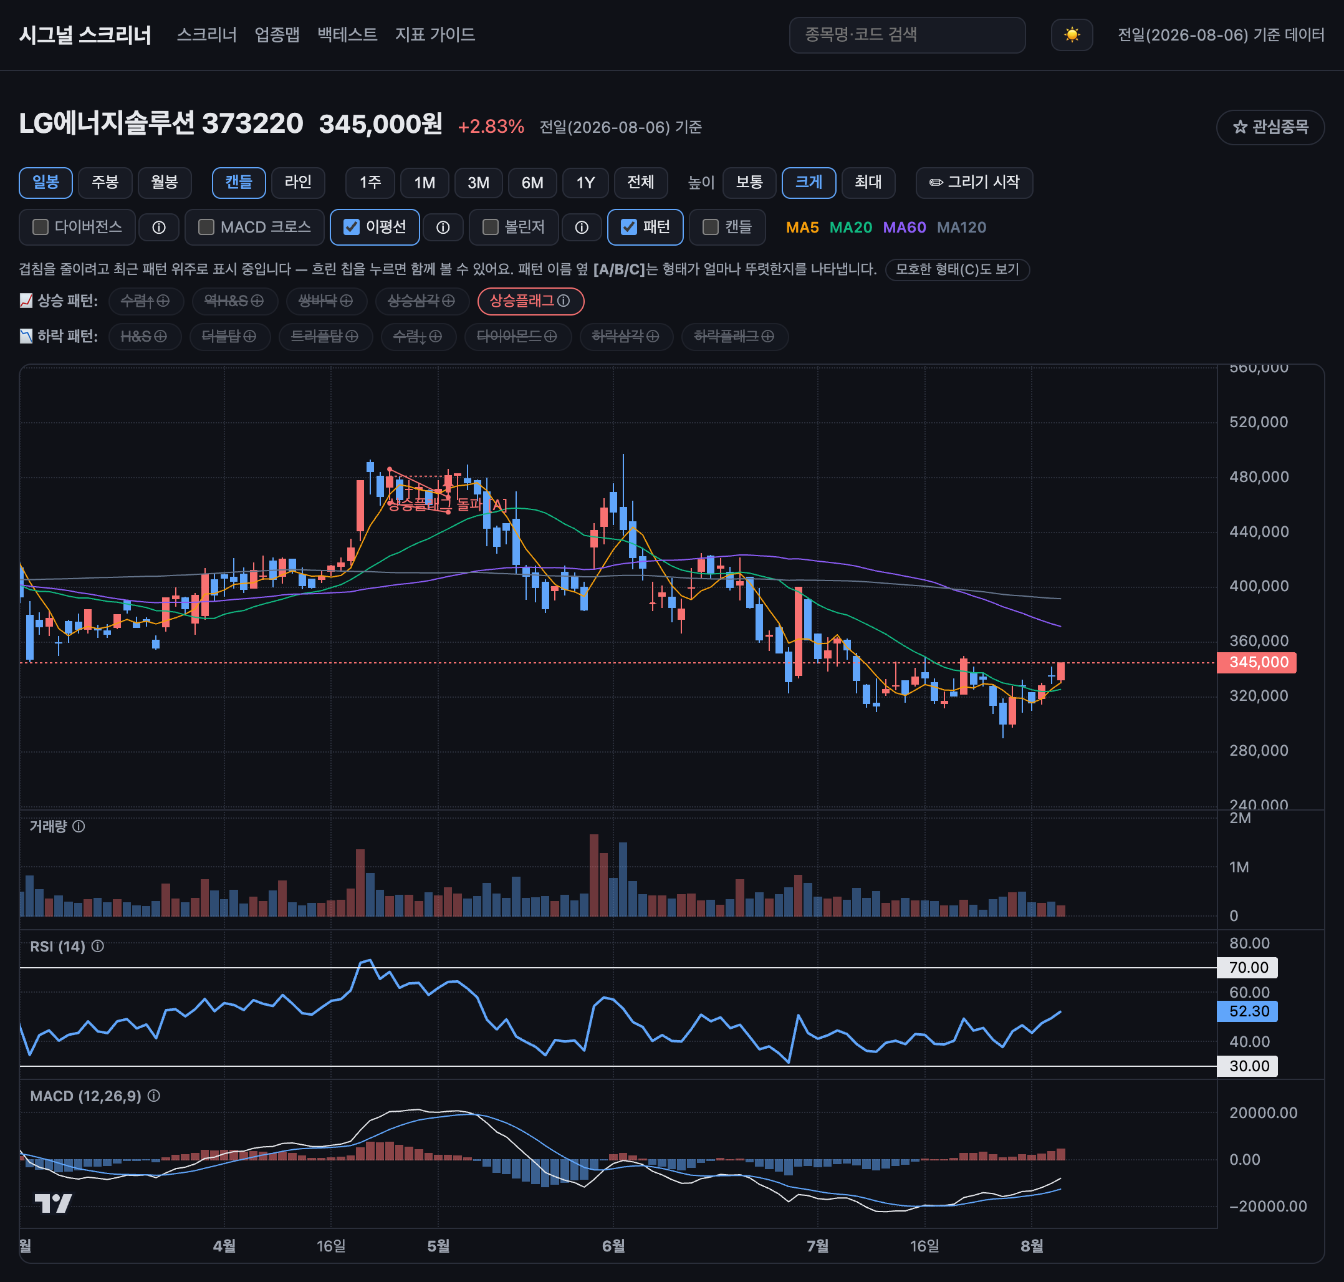The width and height of the screenshot is (1344, 1282).
Task: Show the H&S chip in the 하락 패턴 row
Action: [x=144, y=337]
